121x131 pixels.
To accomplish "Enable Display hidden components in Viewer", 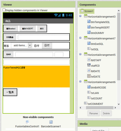I will [4, 10].
